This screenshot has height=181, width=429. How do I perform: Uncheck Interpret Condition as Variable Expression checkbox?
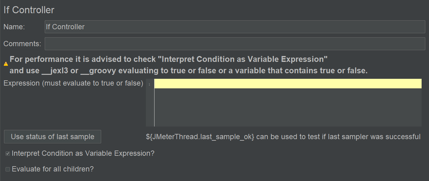coord(8,153)
